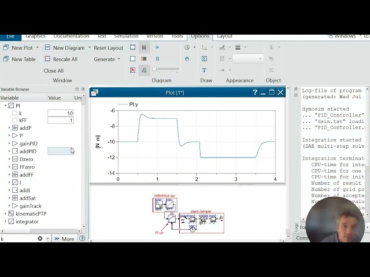Click the pause animation icon
370x277 pixels.
click(157, 59)
